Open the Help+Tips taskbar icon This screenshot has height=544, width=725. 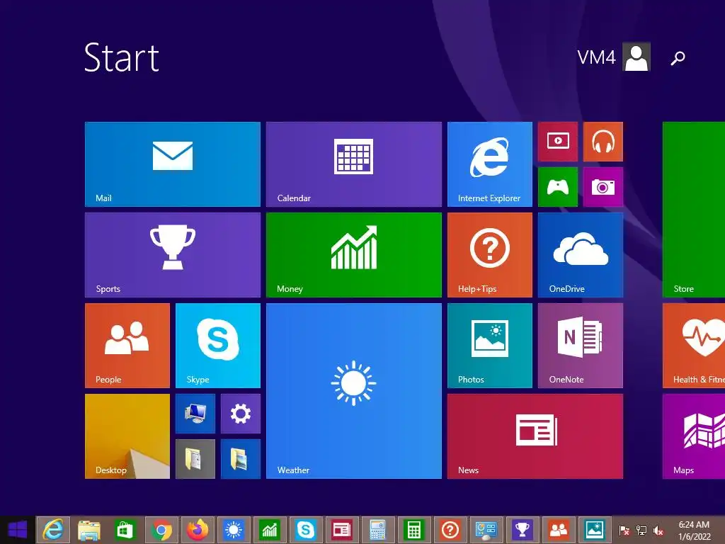pos(450,530)
